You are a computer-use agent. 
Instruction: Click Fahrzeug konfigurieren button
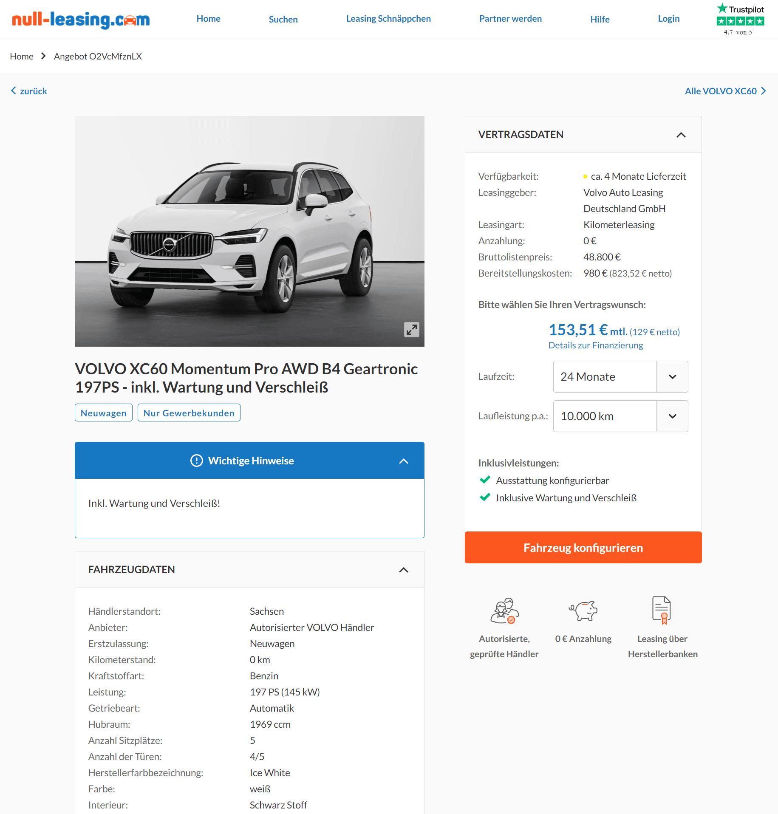[x=583, y=547]
